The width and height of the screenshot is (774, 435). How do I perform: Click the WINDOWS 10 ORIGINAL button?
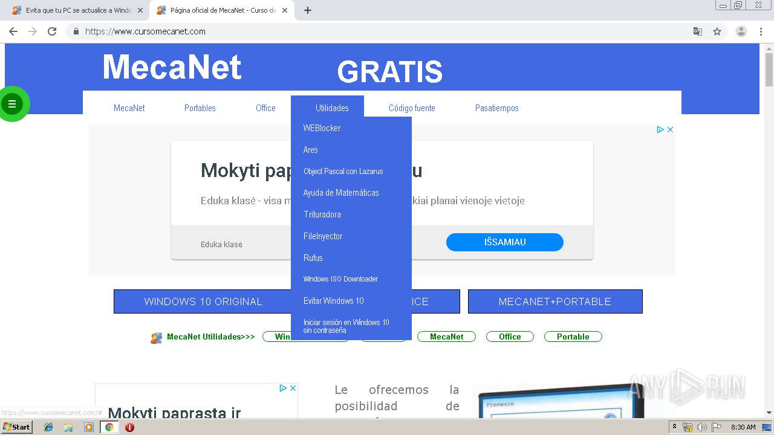(203, 301)
